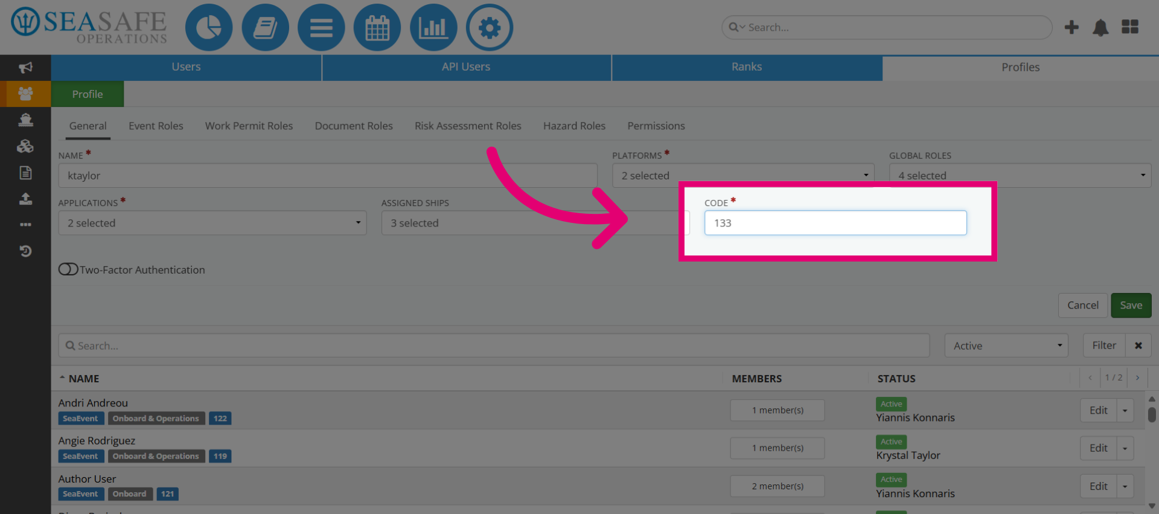Sort list by NAME column header
Viewport: 1159px width, 514px height.
pos(84,379)
